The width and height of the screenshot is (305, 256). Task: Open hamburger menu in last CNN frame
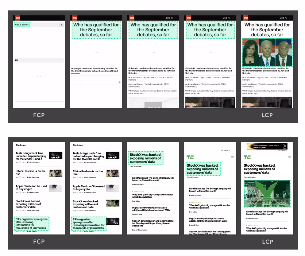[290, 18]
